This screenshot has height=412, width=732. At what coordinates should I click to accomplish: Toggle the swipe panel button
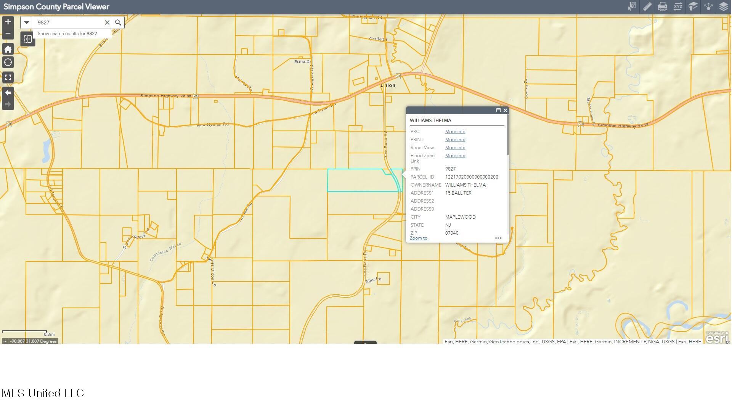point(28,39)
